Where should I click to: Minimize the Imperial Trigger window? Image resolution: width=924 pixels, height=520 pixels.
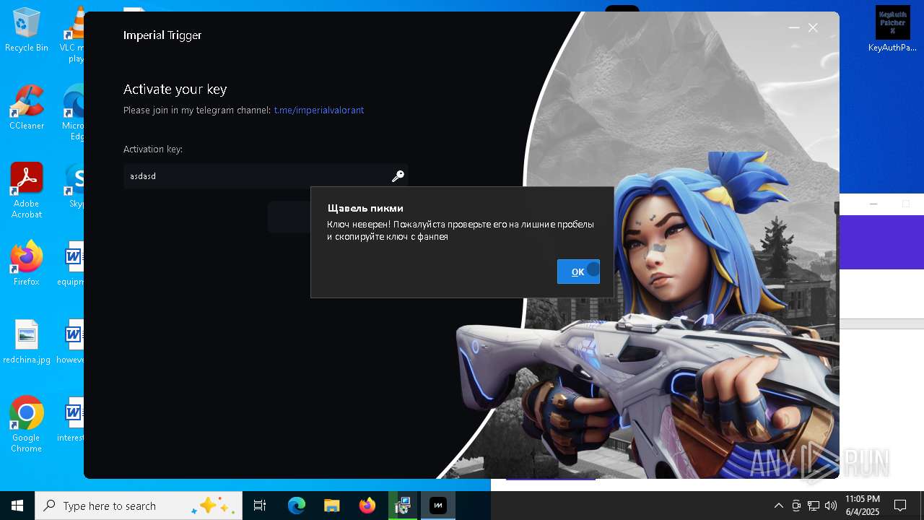[794, 27]
